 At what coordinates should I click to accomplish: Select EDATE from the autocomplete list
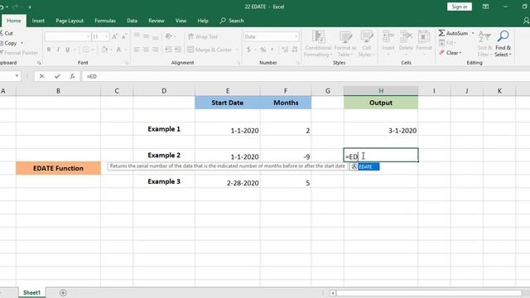click(364, 166)
